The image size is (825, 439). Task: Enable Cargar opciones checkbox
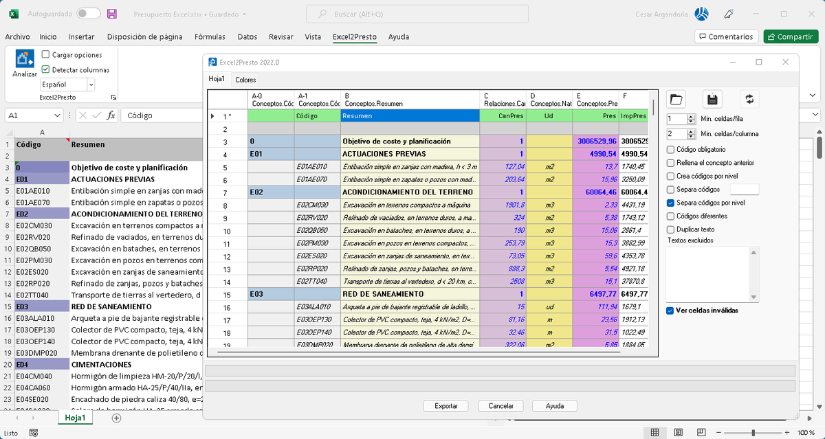coord(45,54)
